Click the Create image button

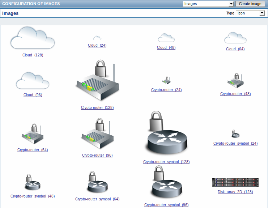[x=250, y=4]
